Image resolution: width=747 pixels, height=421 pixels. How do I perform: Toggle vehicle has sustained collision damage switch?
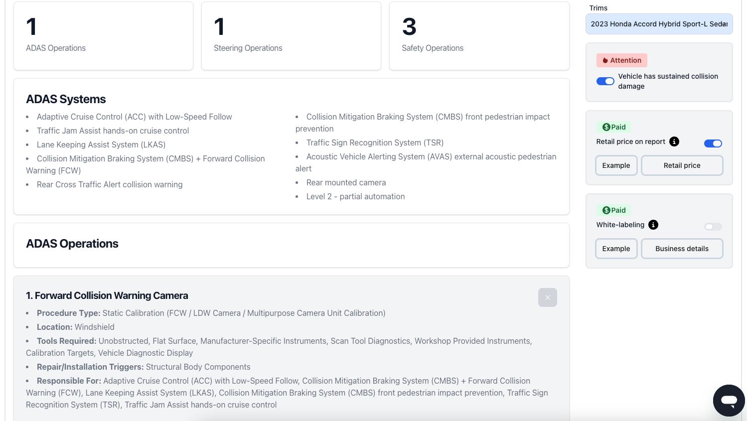tap(605, 81)
